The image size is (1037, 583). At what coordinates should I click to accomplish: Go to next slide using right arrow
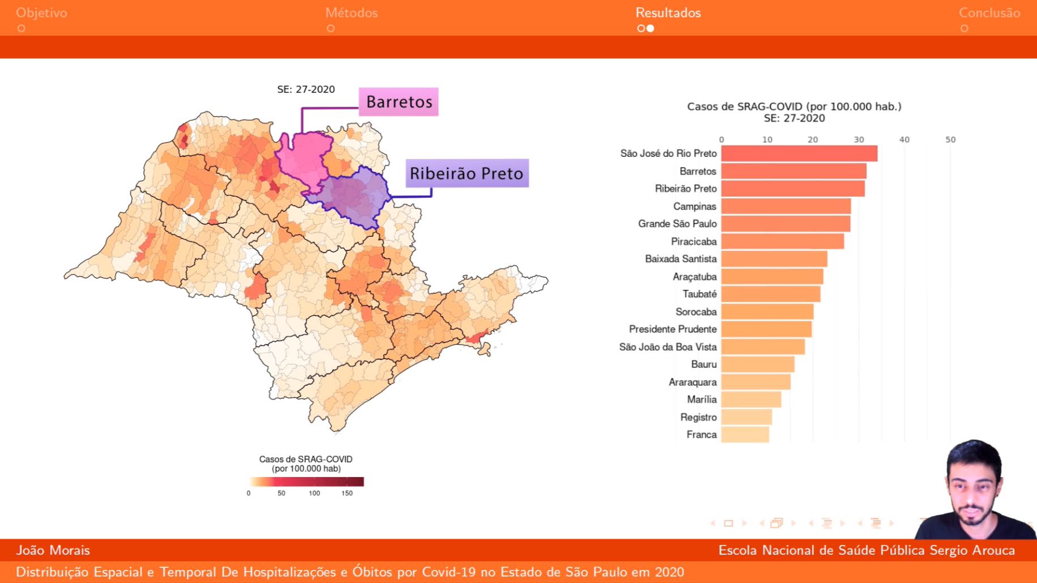click(745, 524)
